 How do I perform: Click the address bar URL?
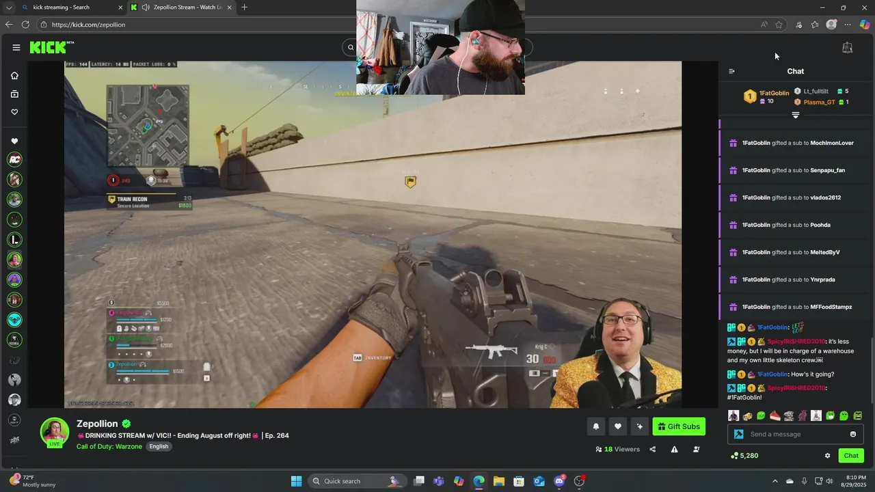tap(88, 25)
